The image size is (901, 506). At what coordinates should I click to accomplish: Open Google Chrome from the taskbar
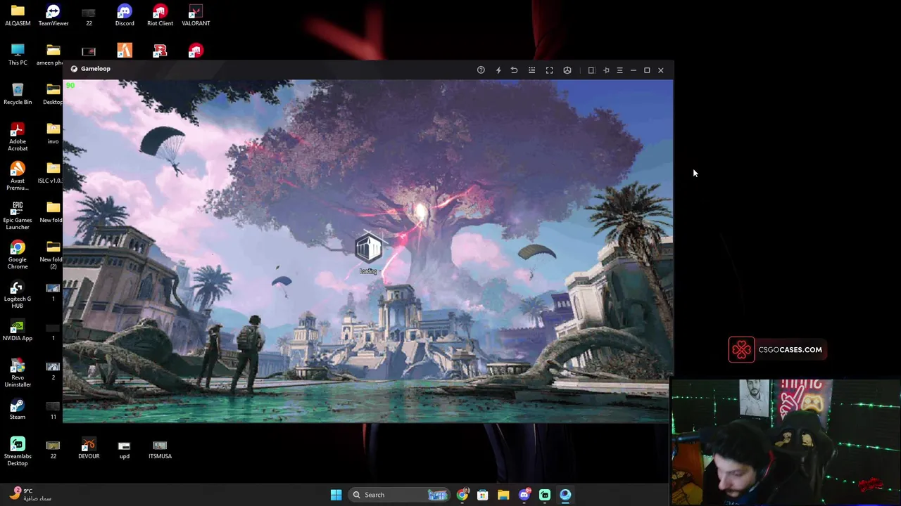tap(462, 495)
